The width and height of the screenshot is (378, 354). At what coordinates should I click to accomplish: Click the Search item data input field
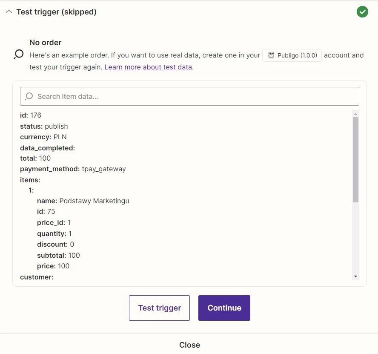coord(189,96)
